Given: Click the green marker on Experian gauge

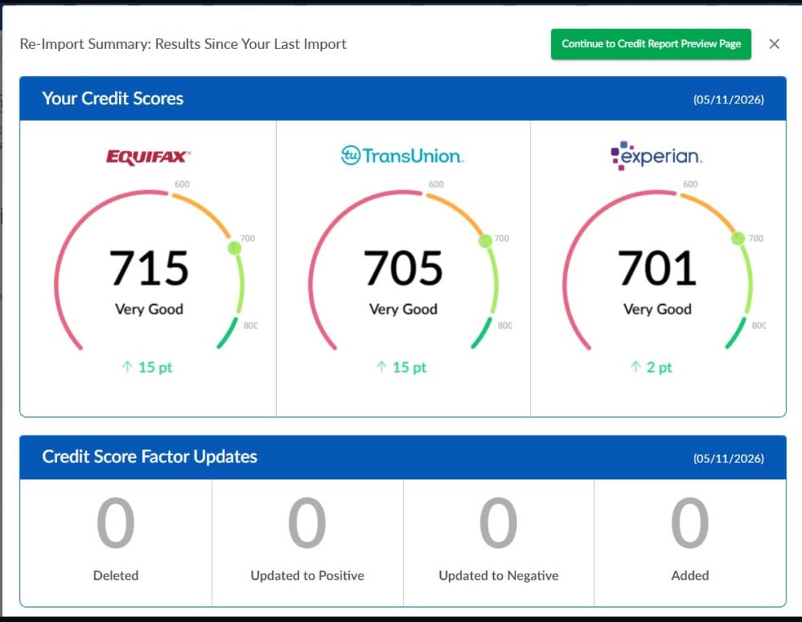Looking at the screenshot, I should tap(737, 238).
